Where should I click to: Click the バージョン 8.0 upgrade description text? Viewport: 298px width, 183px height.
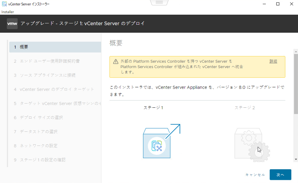point(197,91)
